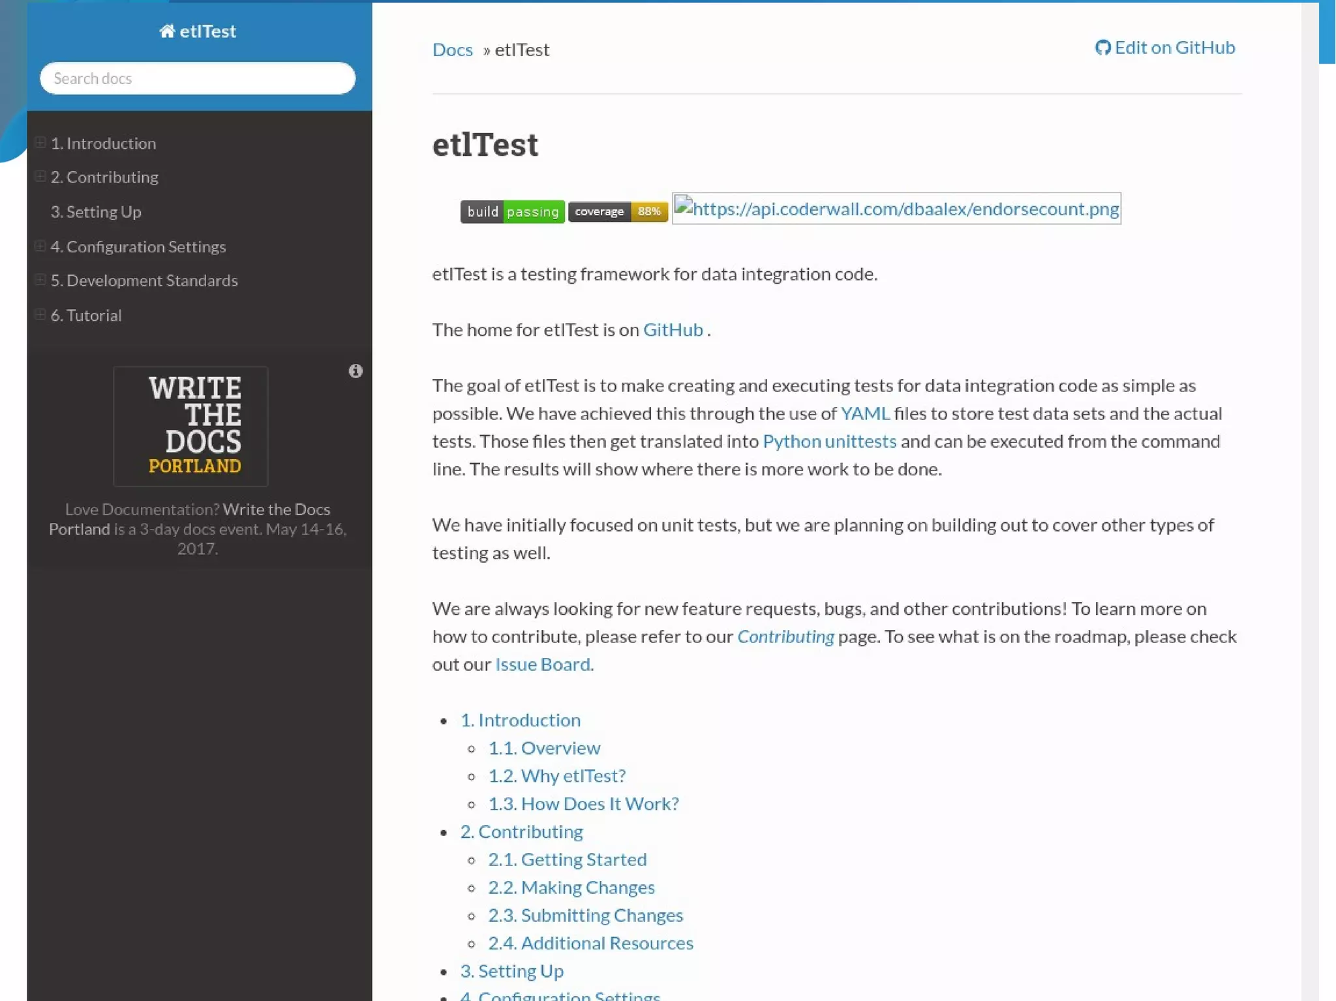Click the build passing badge
Image resolution: width=1336 pixels, height=1001 pixels.
coord(512,211)
